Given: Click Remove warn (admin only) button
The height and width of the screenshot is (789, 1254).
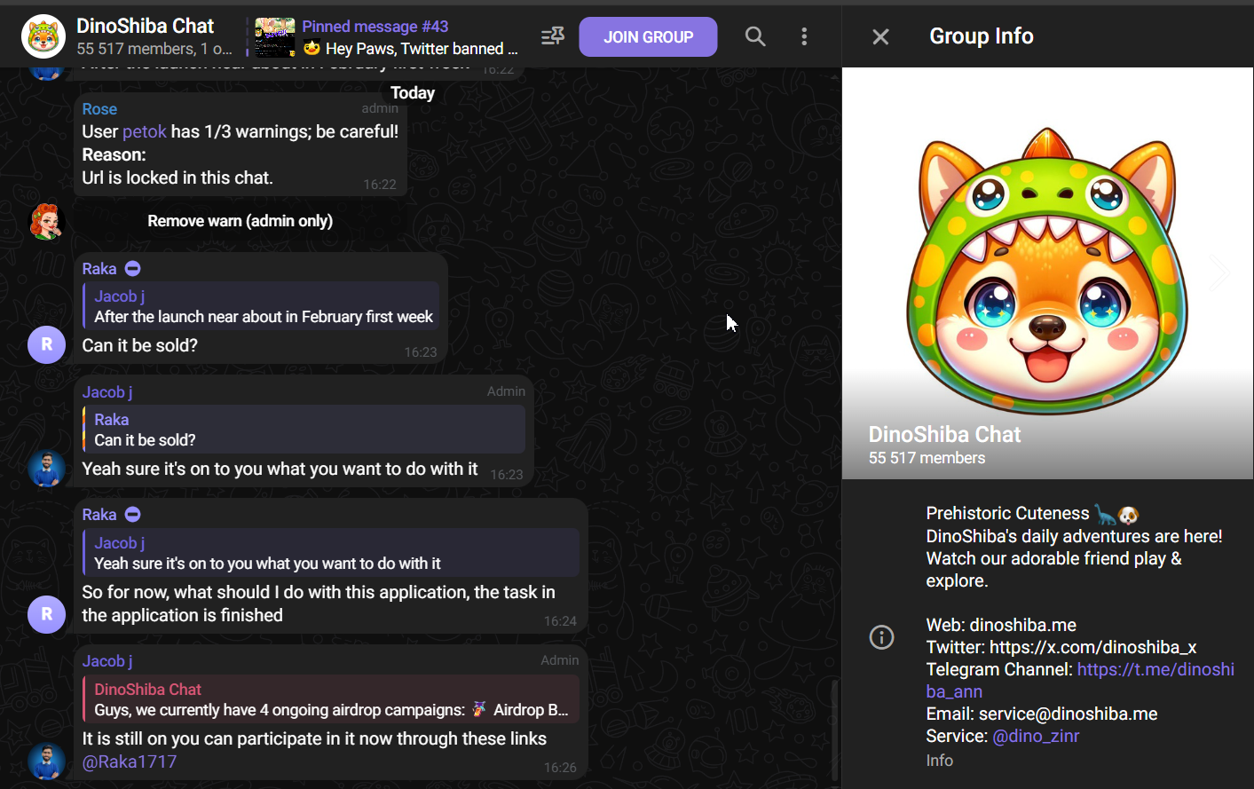Looking at the screenshot, I should [241, 221].
